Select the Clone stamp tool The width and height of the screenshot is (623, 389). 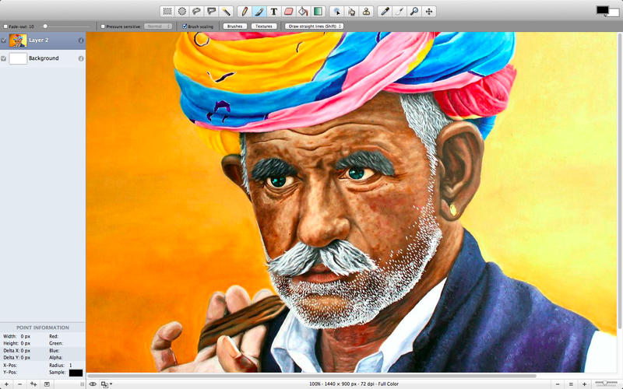click(x=366, y=12)
